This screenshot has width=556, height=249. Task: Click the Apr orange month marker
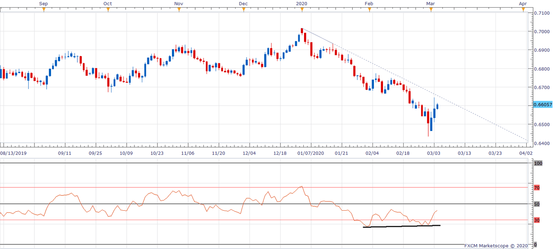[x=523, y=10]
